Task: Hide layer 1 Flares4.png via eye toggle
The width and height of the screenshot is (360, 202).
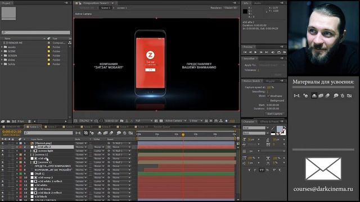Action: click(2, 143)
